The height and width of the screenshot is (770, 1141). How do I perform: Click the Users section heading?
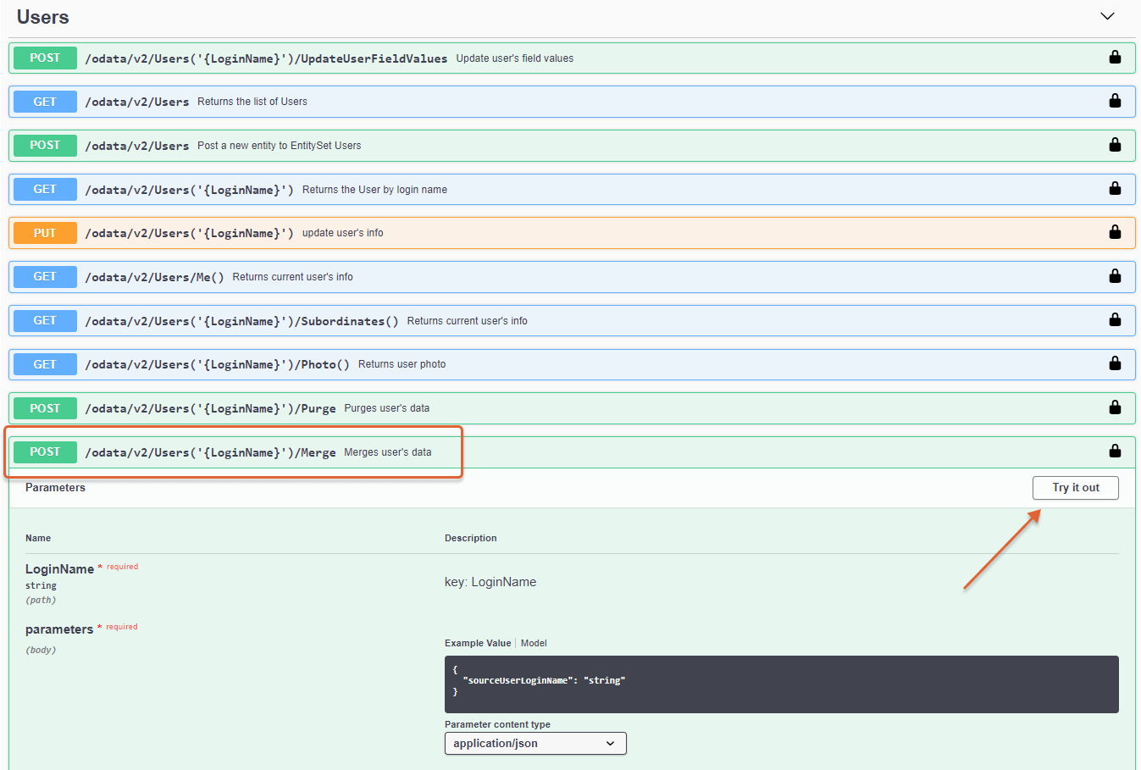coord(43,17)
